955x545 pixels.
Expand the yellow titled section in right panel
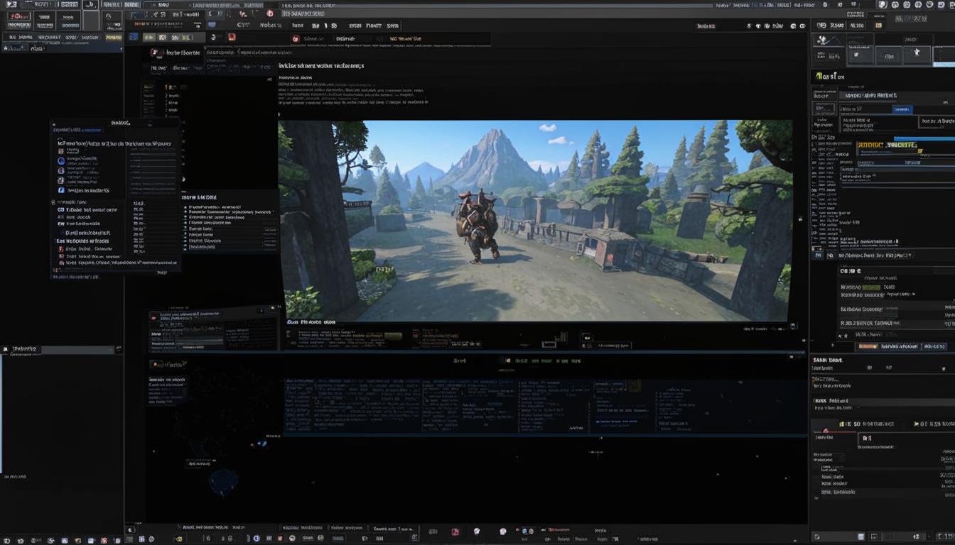coord(887,145)
